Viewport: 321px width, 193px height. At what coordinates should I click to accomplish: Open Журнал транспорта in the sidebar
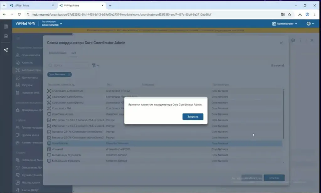tap(29, 175)
